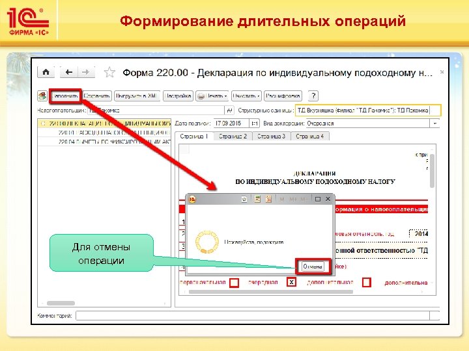The width and height of the screenshot is (469, 351).
Task: Select form 220.00 row in tree
Action: (x=104, y=123)
